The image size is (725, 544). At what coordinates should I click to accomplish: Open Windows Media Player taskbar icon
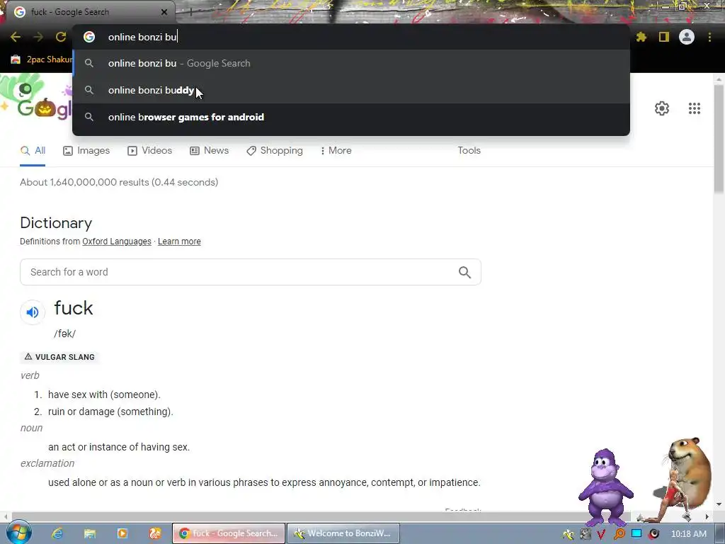point(122,533)
